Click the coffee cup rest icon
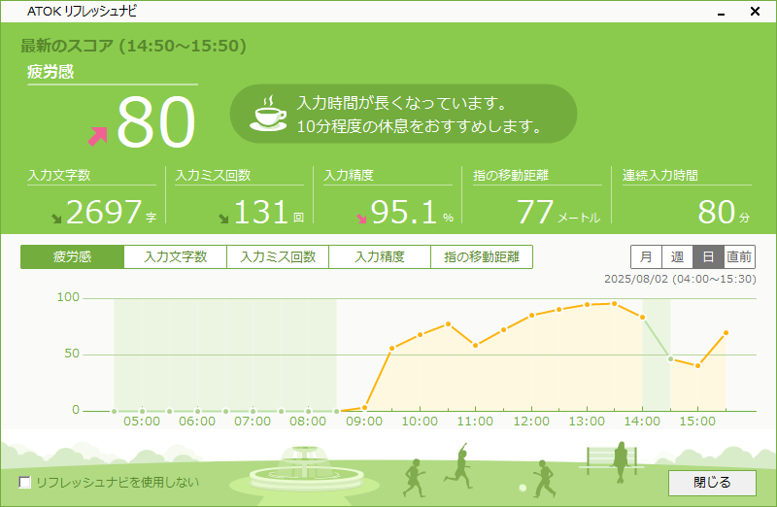The width and height of the screenshot is (777, 507). pyautogui.click(x=268, y=114)
